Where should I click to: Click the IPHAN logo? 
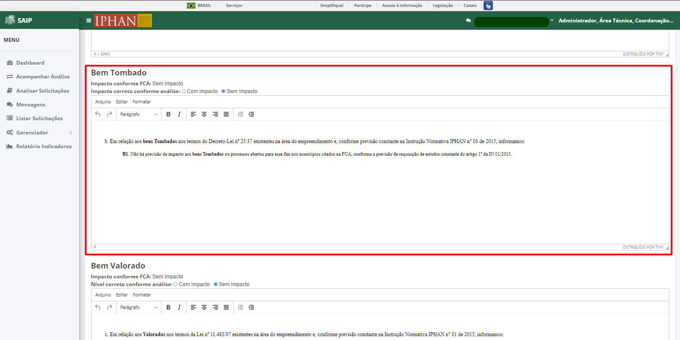click(x=123, y=21)
